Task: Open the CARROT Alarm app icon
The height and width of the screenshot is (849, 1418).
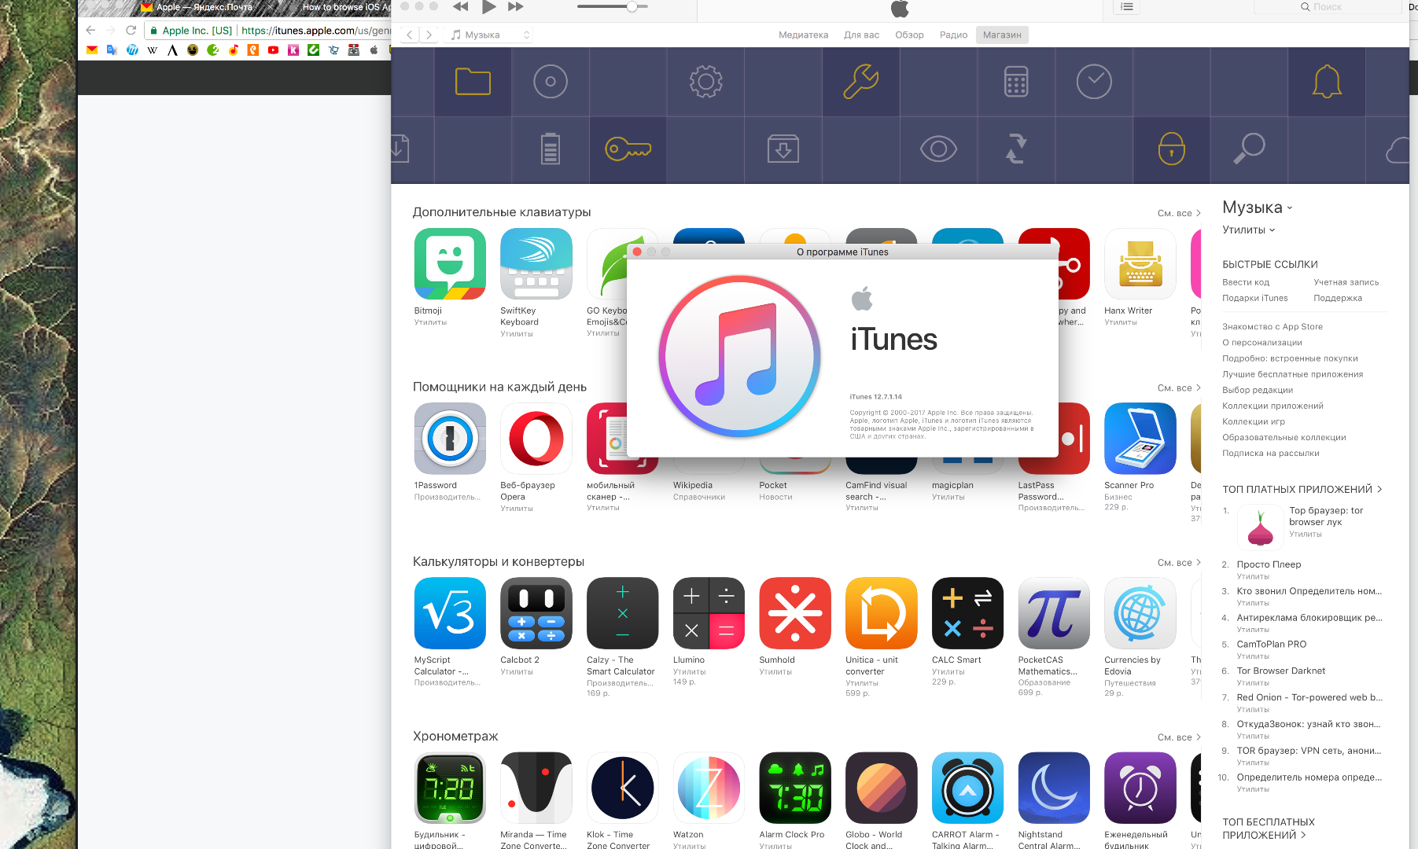Action: pyautogui.click(x=967, y=788)
